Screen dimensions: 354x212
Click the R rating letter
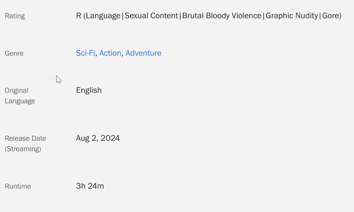[x=79, y=16]
